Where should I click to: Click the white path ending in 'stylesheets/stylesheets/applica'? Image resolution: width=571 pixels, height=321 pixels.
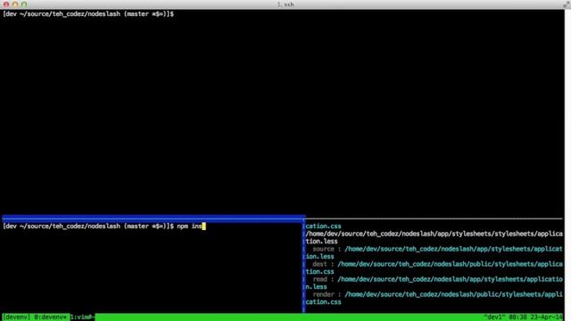click(434, 234)
